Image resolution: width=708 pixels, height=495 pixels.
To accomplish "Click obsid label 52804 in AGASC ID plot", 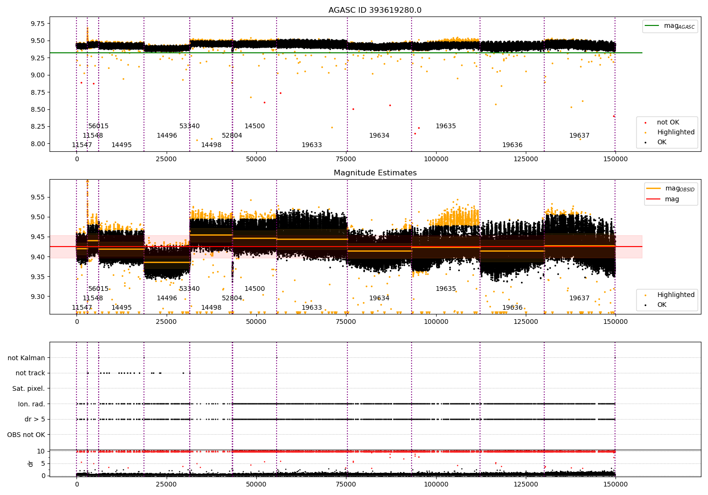I will click(232, 136).
